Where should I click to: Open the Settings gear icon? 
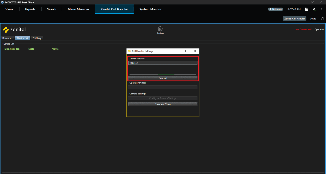click(x=160, y=29)
